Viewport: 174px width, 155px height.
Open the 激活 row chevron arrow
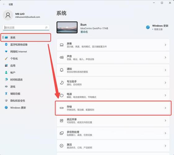165,146
